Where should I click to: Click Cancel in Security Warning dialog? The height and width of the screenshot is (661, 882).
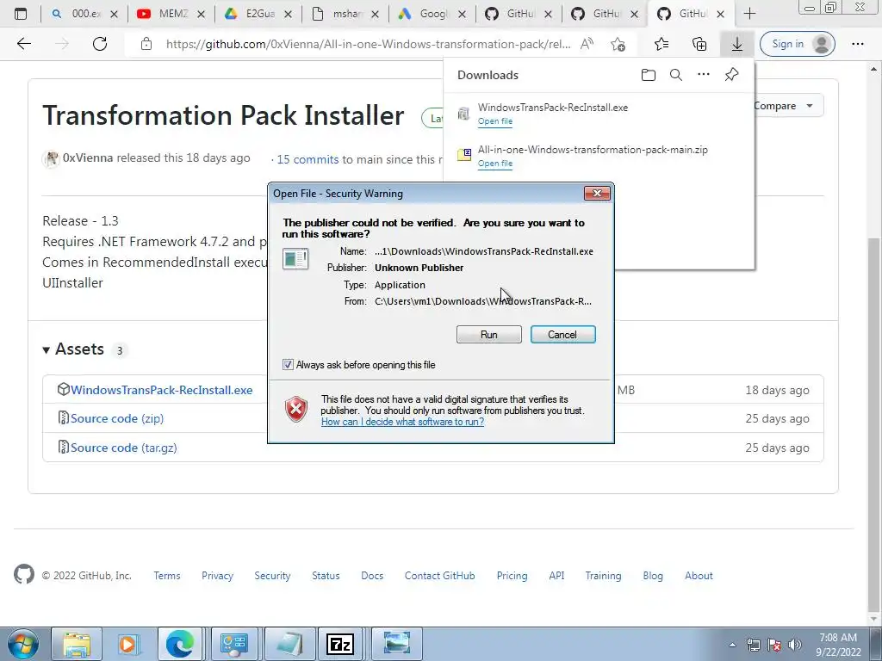[x=562, y=335]
